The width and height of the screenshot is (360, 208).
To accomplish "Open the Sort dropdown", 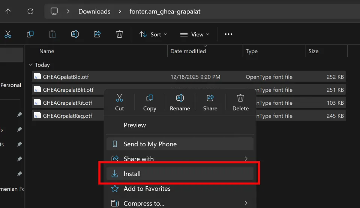I will pos(153,34).
